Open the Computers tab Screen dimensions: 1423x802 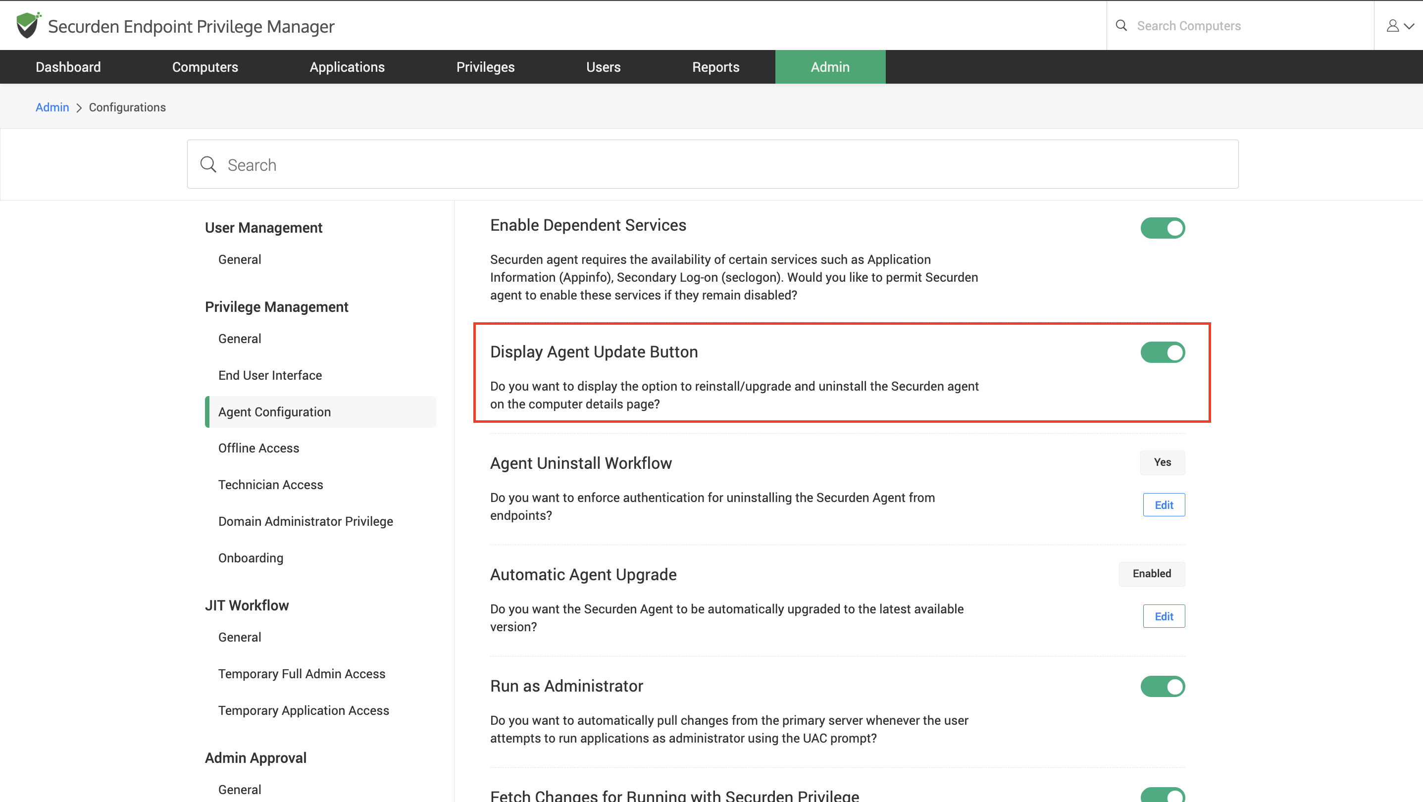pyautogui.click(x=205, y=67)
